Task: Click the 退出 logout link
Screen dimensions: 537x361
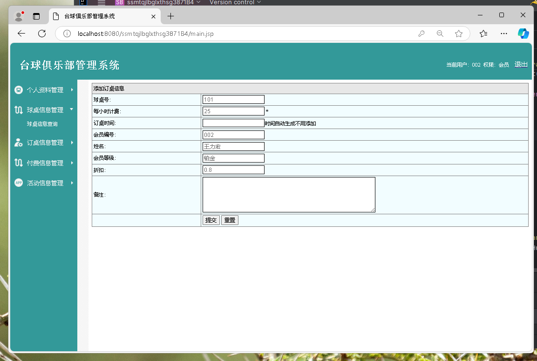Action: (521, 64)
